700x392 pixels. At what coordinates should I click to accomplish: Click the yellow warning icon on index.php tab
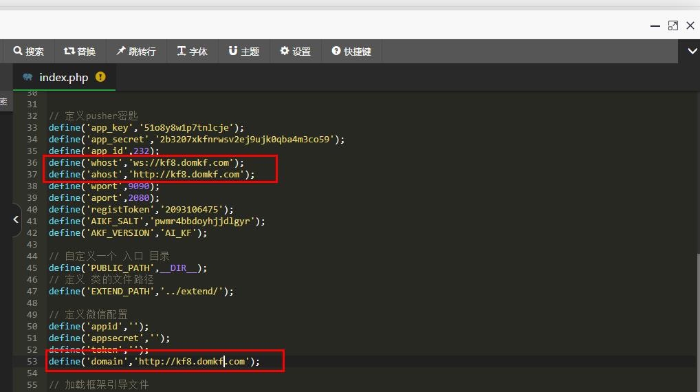[x=100, y=77]
